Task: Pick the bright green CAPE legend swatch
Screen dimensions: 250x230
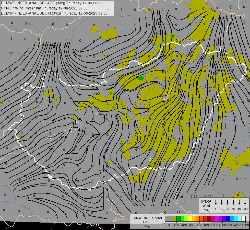Action: click(x=182, y=218)
